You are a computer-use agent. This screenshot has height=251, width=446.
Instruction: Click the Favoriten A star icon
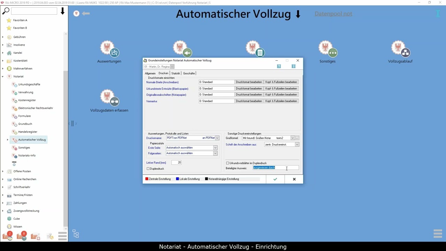(9, 20)
